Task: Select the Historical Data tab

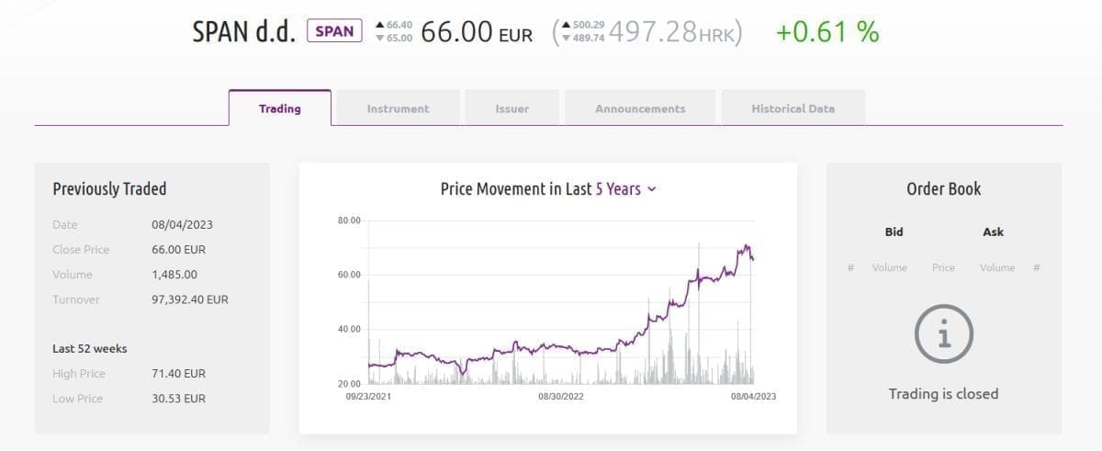Action: [793, 108]
